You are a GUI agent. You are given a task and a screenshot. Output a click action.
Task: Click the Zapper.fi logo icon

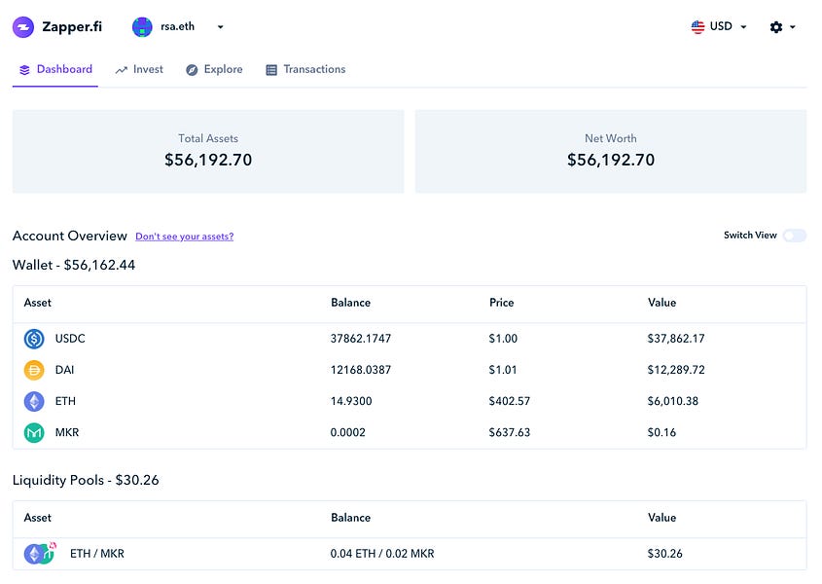(23, 27)
